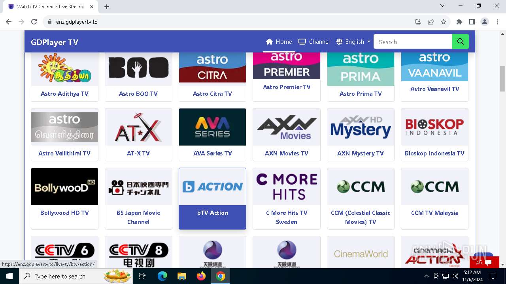Click the page vertical scrollbar thumb

coord(502,78)
